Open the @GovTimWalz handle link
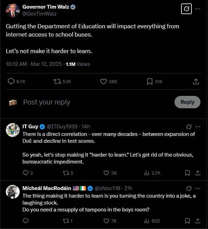Image resolution: width=208 pixels, height=229 pixels. click(39, 14)
